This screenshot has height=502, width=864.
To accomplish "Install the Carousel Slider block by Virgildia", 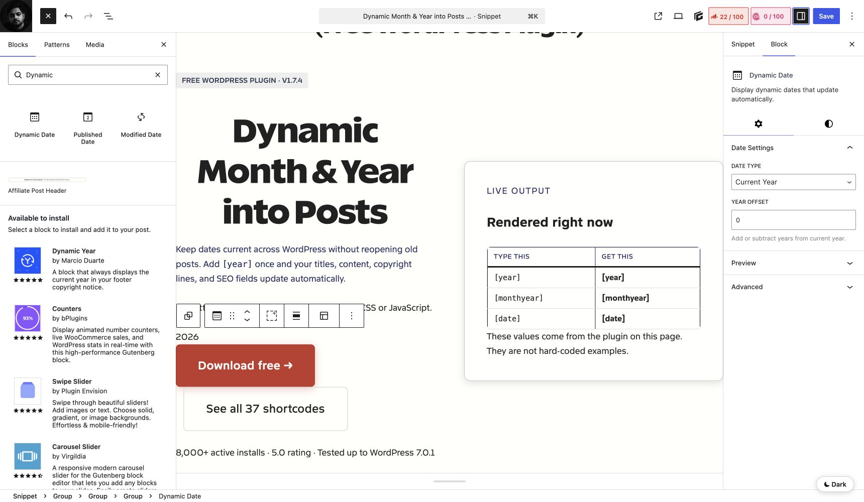I will click(88, 464).
